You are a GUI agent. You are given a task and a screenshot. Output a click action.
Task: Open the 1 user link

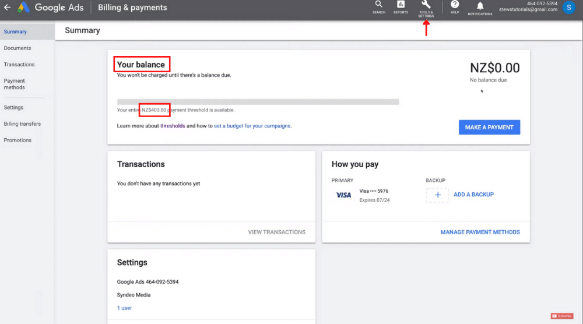(125, 308)
